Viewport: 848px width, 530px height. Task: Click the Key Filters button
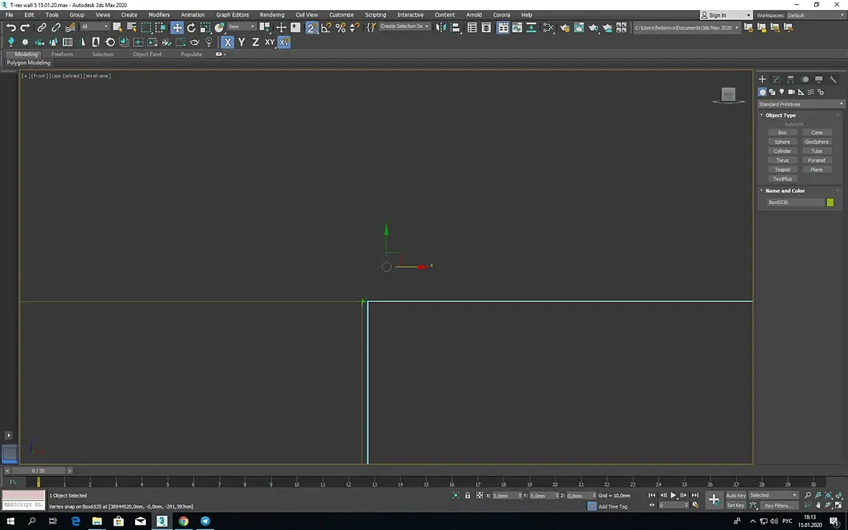tap(778, 506)
